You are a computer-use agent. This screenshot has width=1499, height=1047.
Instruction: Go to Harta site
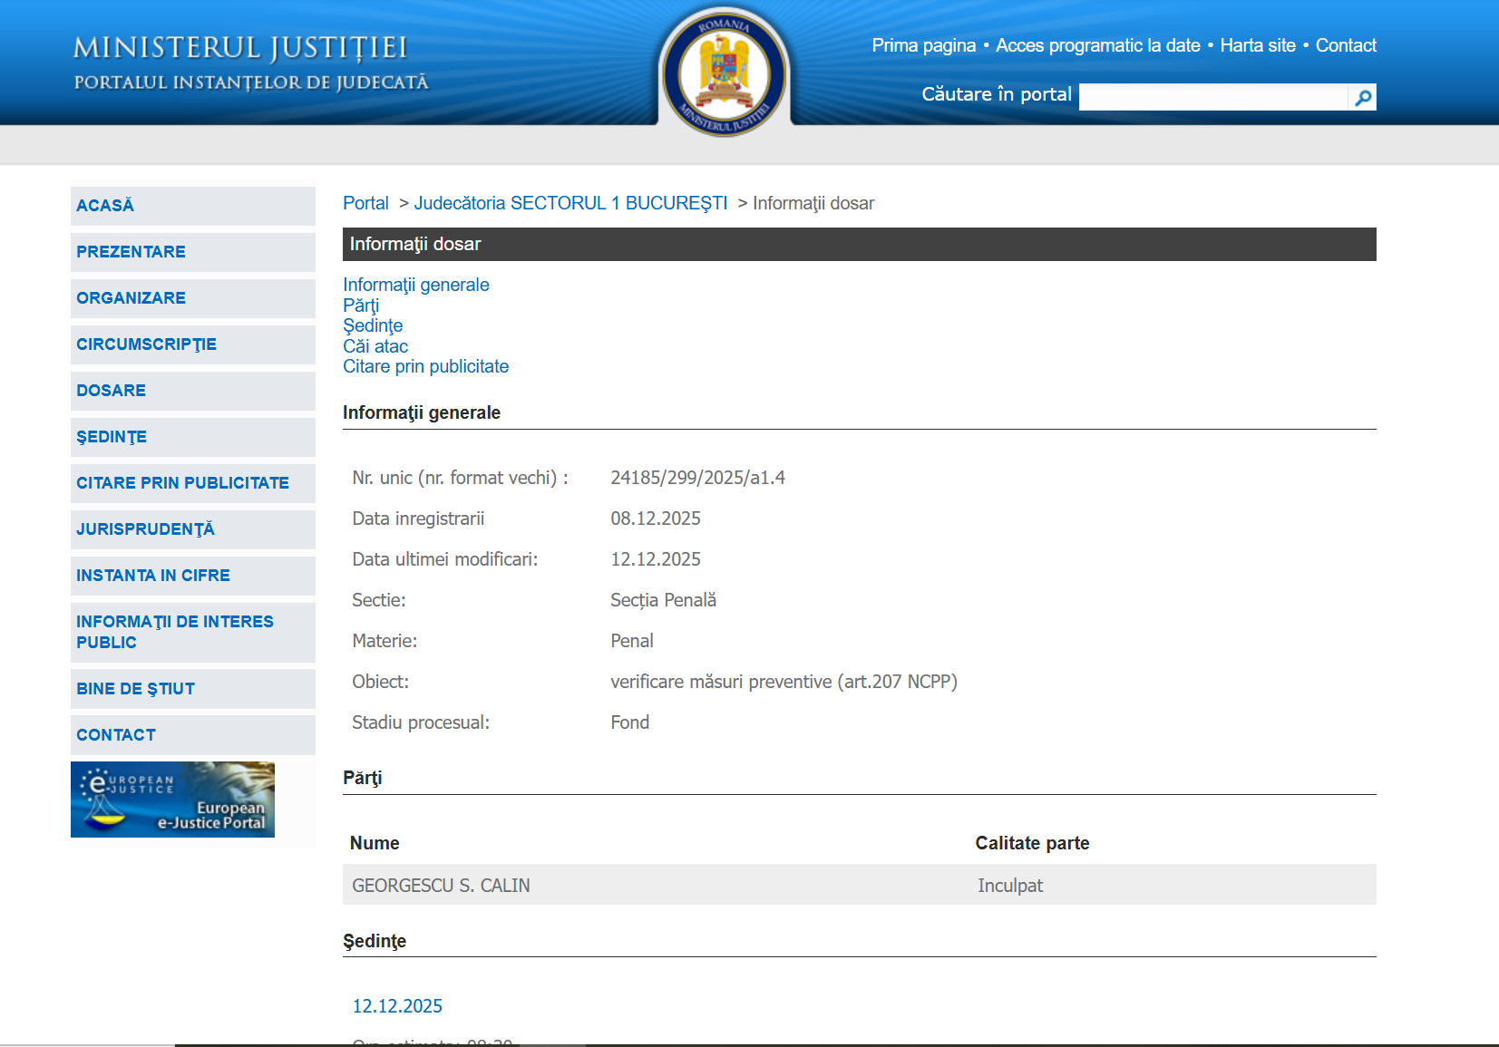coord(1257,45)
